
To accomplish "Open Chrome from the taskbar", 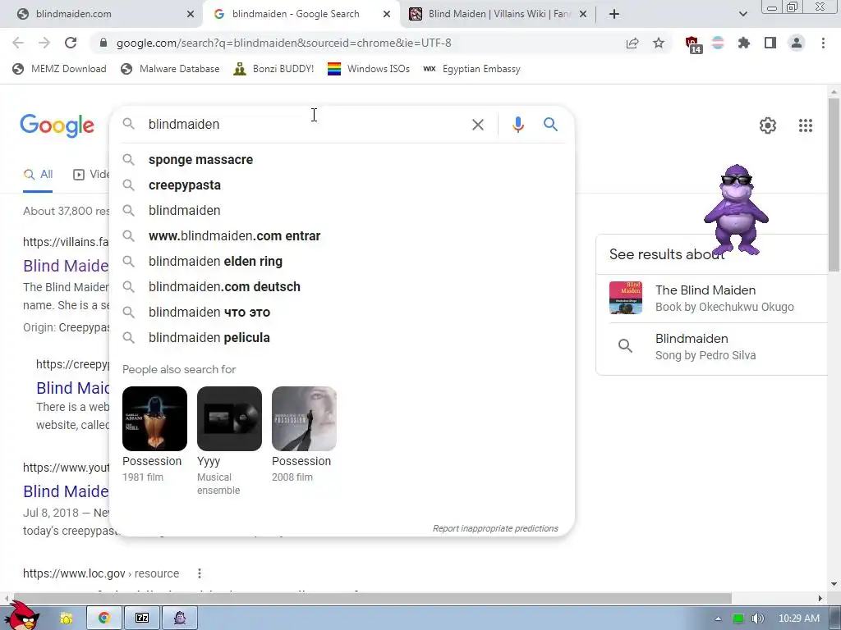I will click(104, 618).
